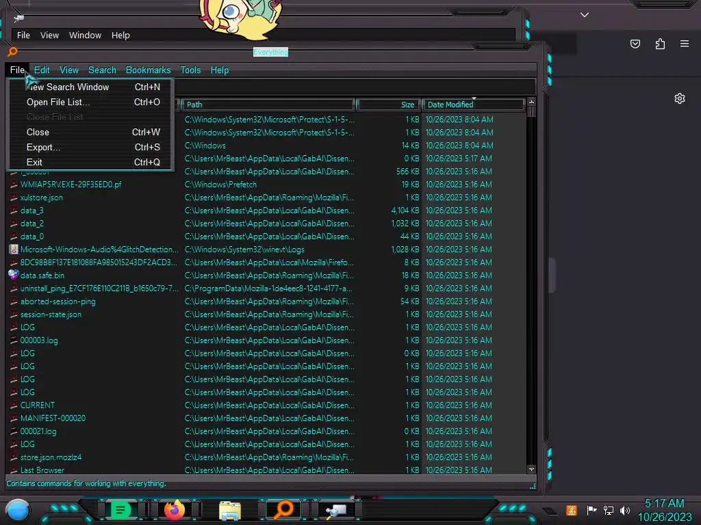Open the Help menu in Everything
Screen dimensions: 701x525
tap(220, 70)
